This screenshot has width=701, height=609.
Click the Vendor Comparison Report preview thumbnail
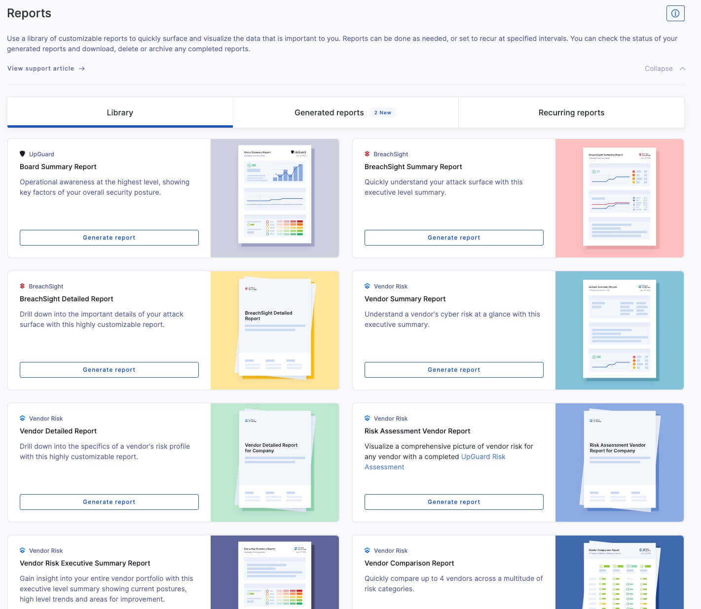click(620, 573)
